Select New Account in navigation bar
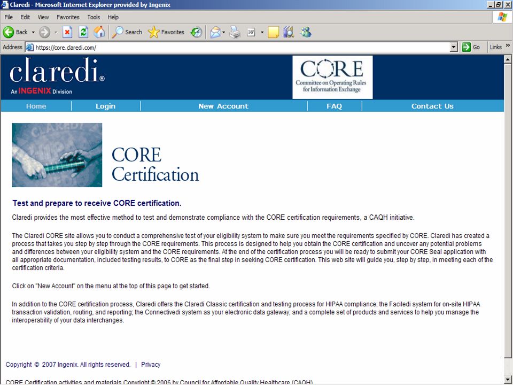 (223, 106)
